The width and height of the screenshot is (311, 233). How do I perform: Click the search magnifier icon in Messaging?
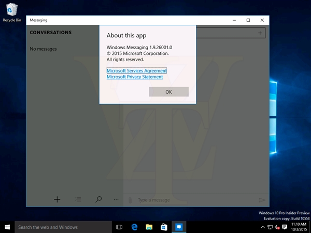98,199
